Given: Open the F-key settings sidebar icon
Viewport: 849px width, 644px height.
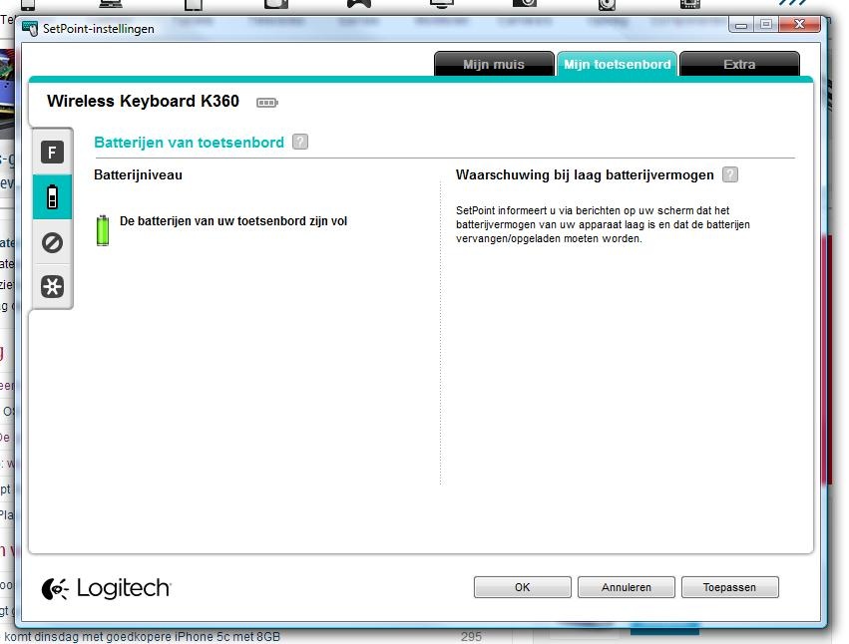Looking at the screenshot, I should pos(53,153).
